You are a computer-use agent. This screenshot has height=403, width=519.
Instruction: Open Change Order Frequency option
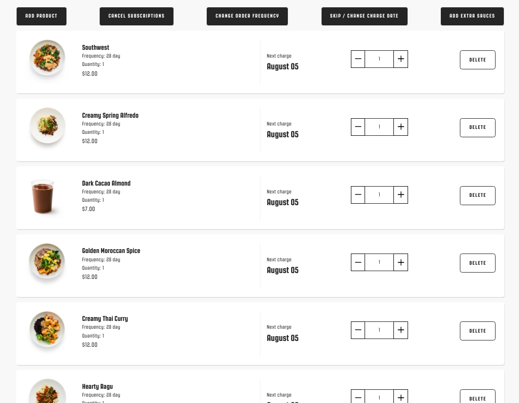point(247,16)
